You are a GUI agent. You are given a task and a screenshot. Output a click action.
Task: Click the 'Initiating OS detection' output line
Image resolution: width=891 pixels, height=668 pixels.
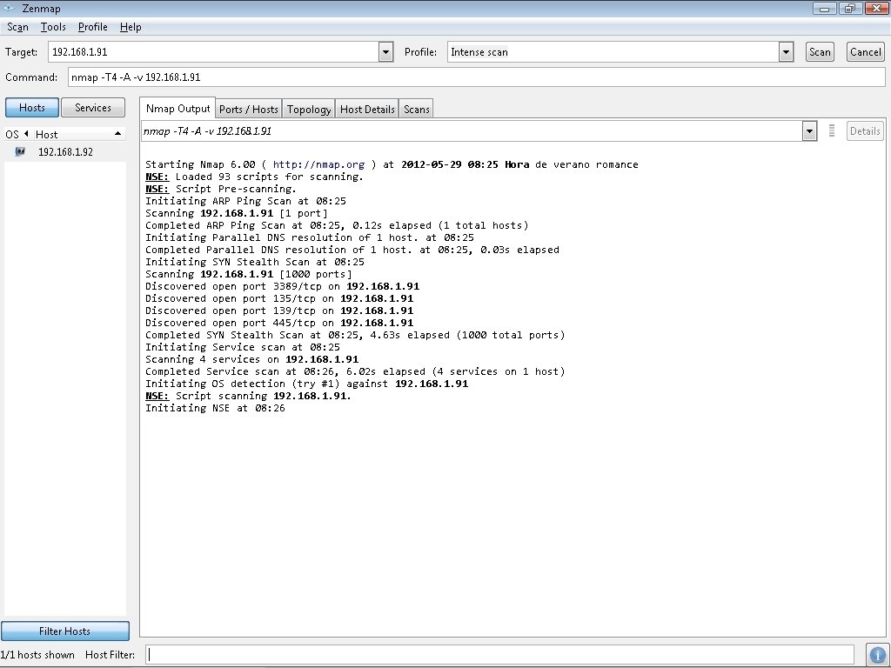click(307, 384)
